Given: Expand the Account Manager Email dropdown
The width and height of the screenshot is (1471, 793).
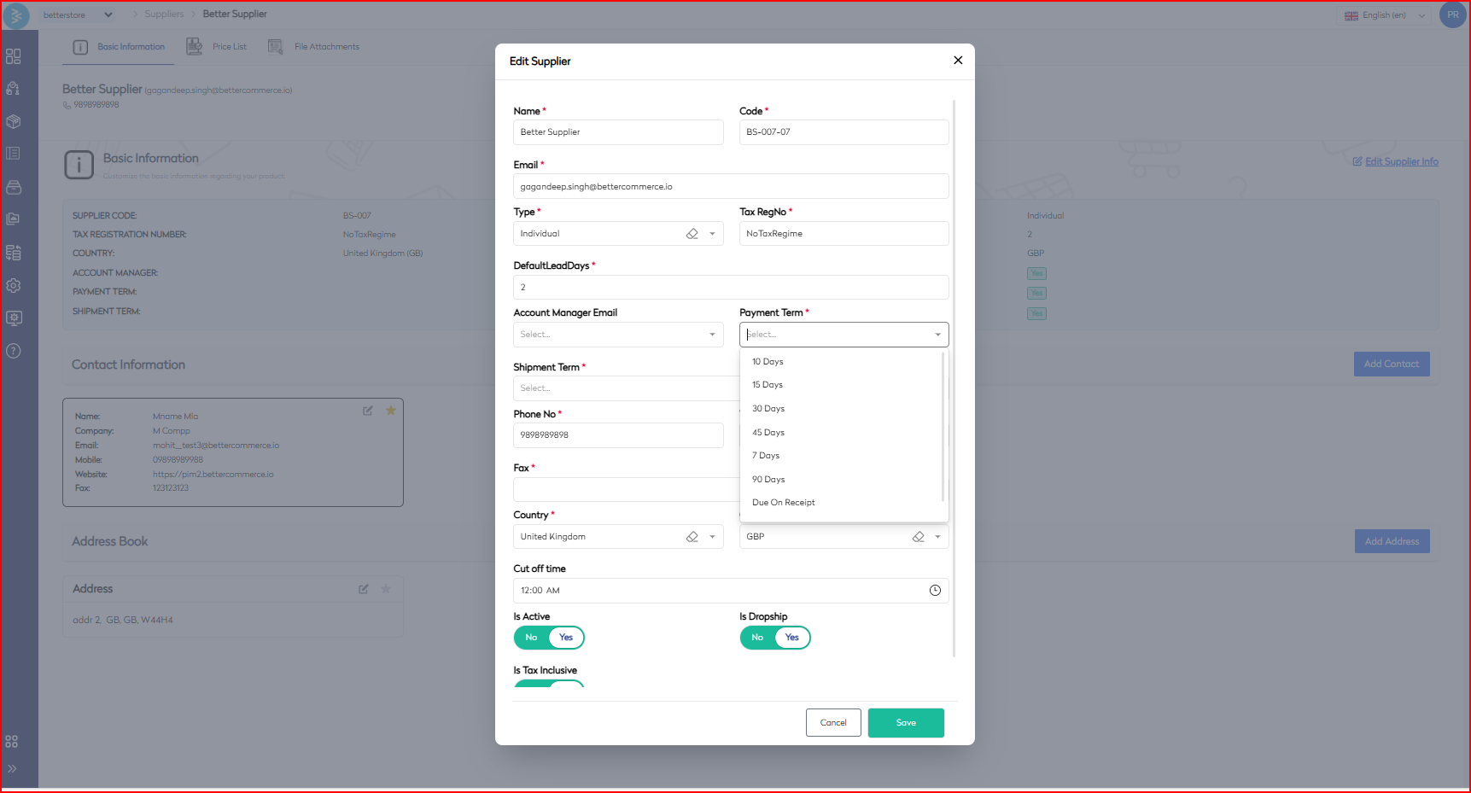Looking at the screenshot, I should coord(712,335).
